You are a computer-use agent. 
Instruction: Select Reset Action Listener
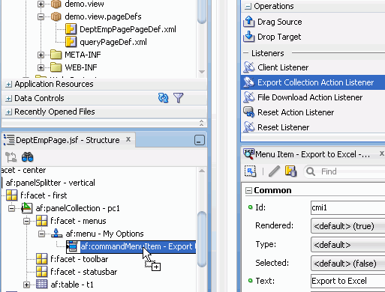pos(296,112)
